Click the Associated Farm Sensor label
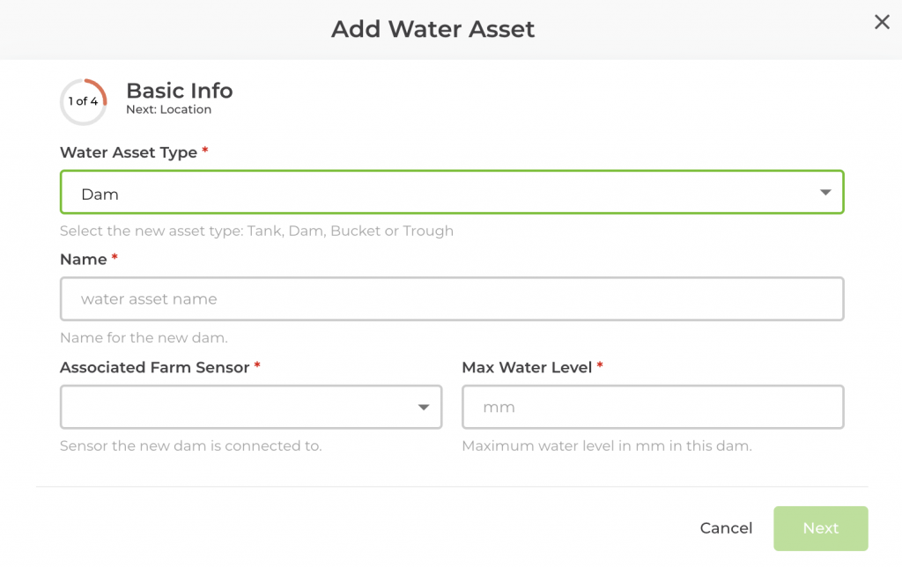The width and height of the screenshot is (902, 567). pyautogui.click(x=155, y=367)
